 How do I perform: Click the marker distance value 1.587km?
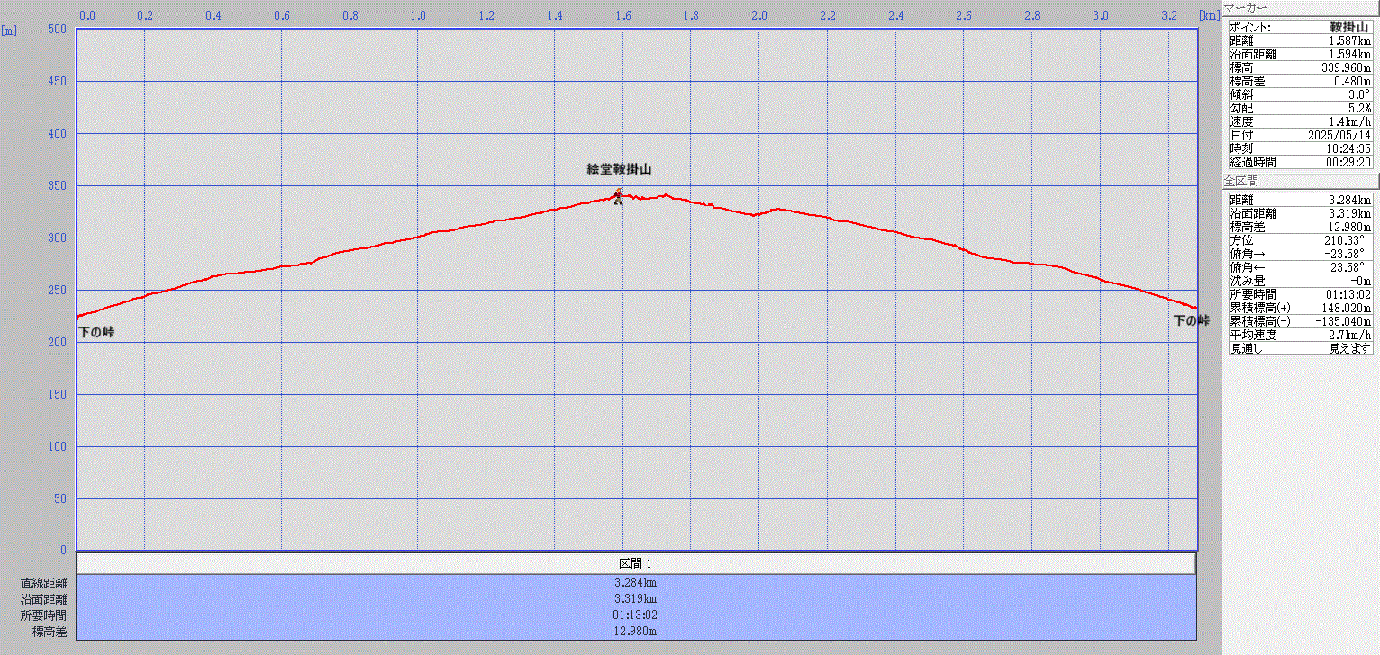coord(1349,40)
